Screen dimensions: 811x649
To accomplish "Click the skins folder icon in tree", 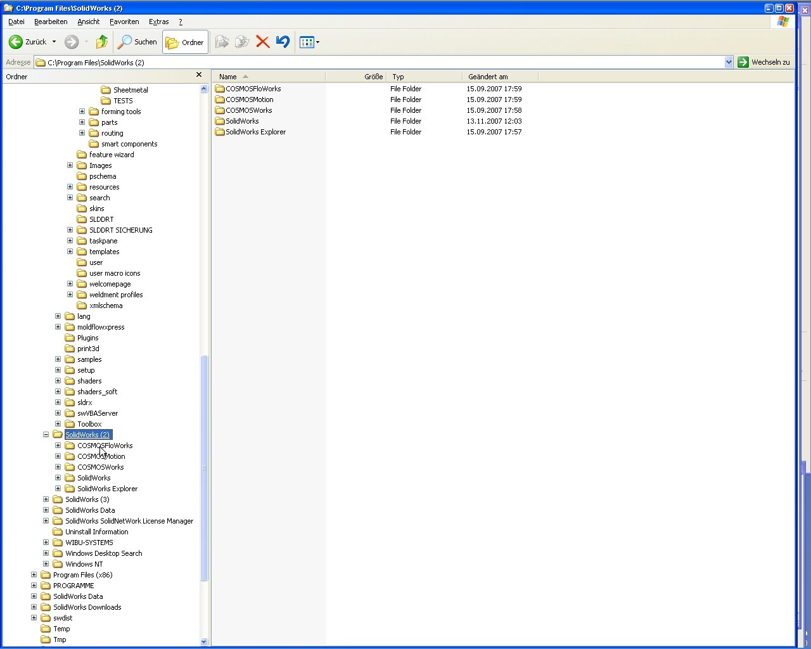I will (82, 209).
